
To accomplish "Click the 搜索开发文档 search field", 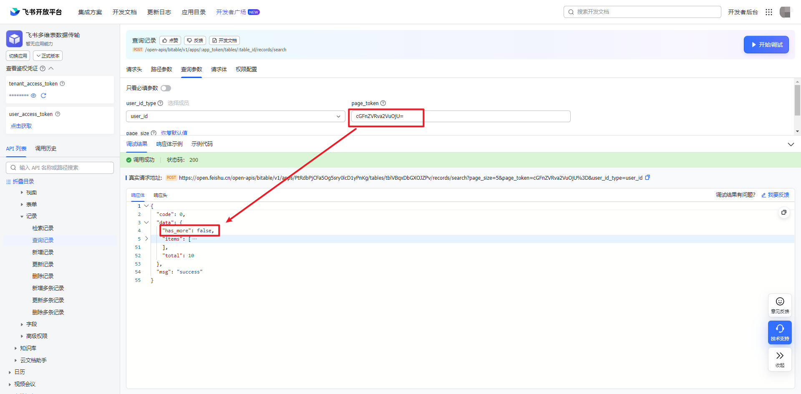I will [x=642, y=12].
